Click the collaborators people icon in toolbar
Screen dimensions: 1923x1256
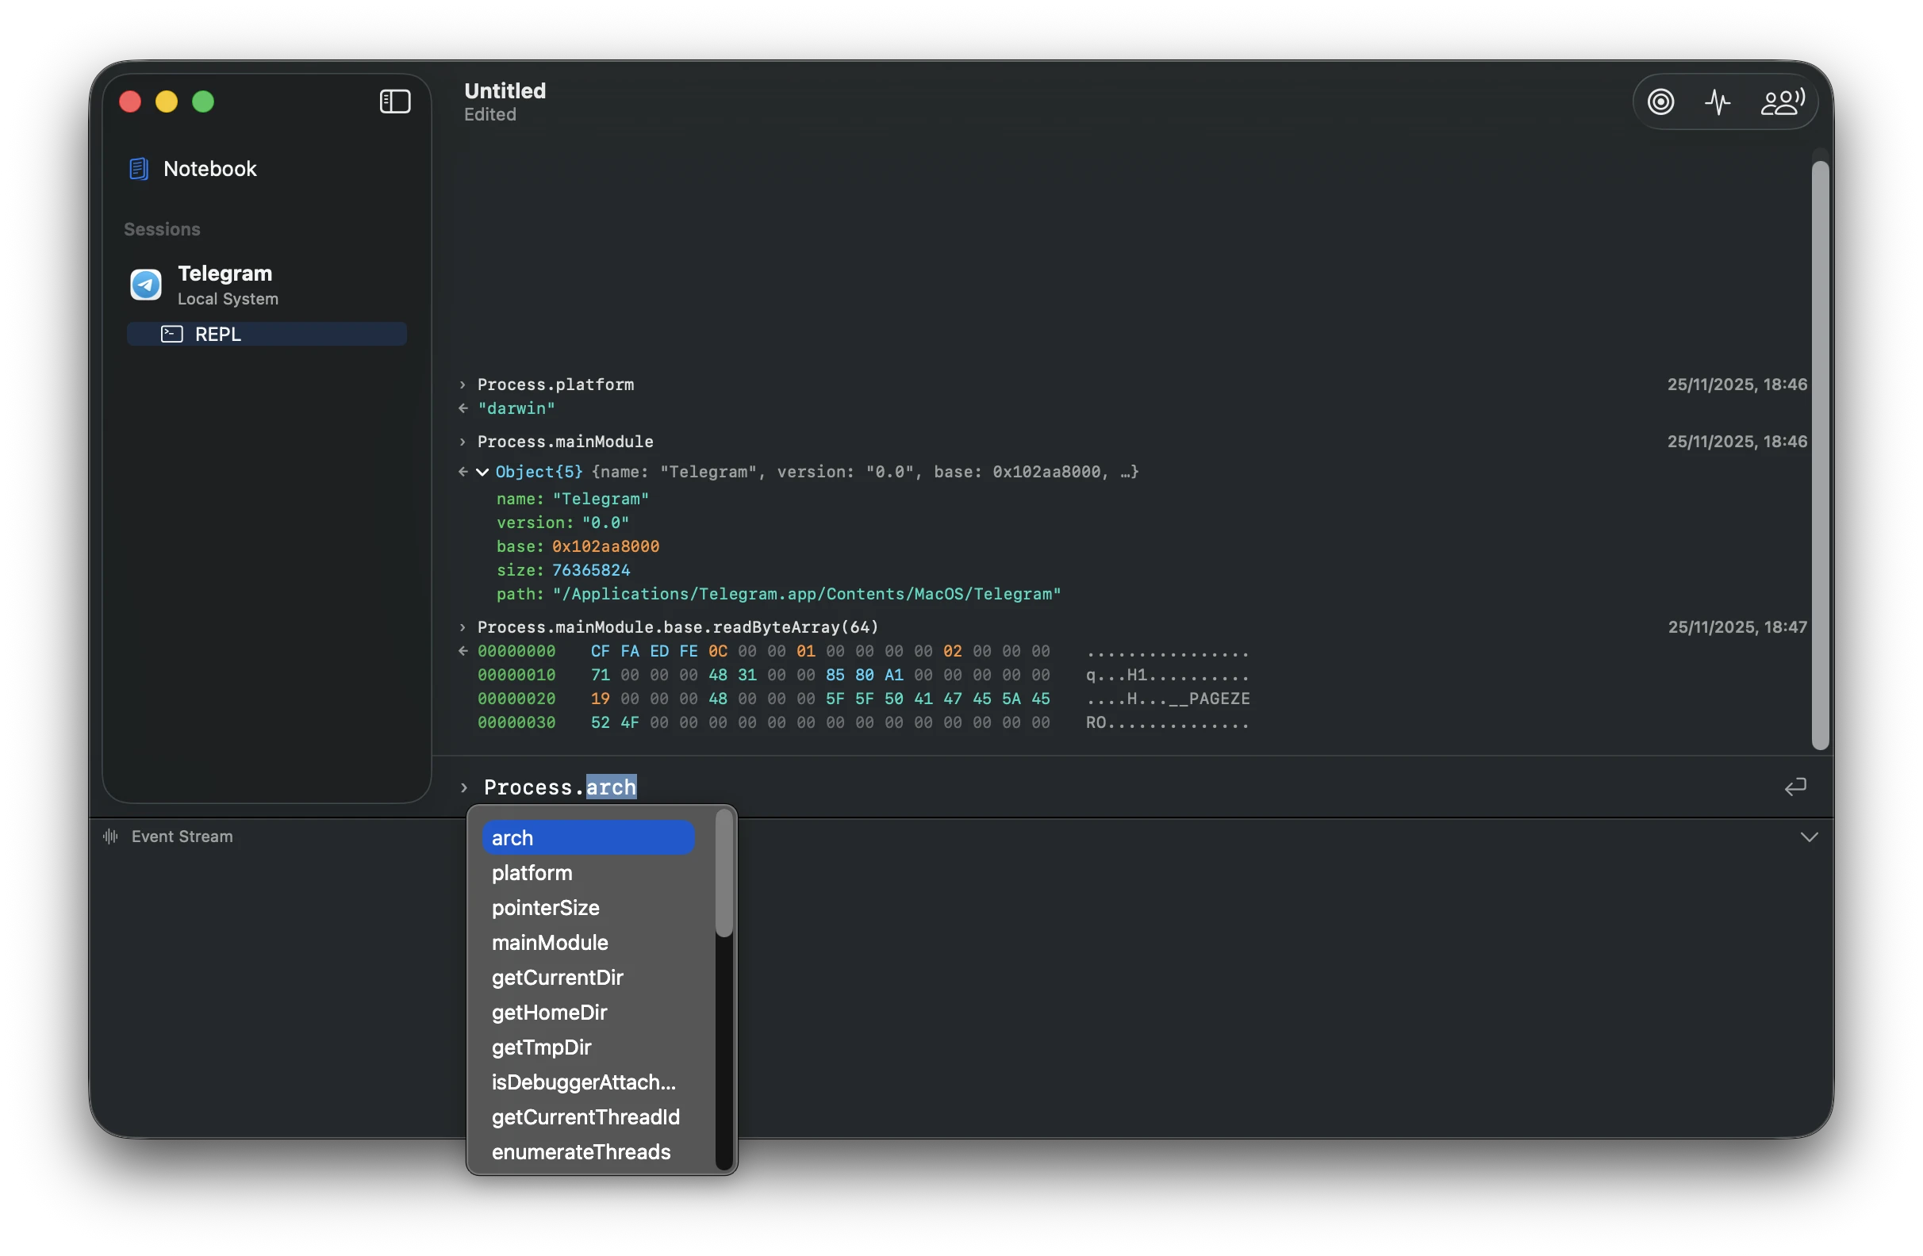pos(1782,101)
